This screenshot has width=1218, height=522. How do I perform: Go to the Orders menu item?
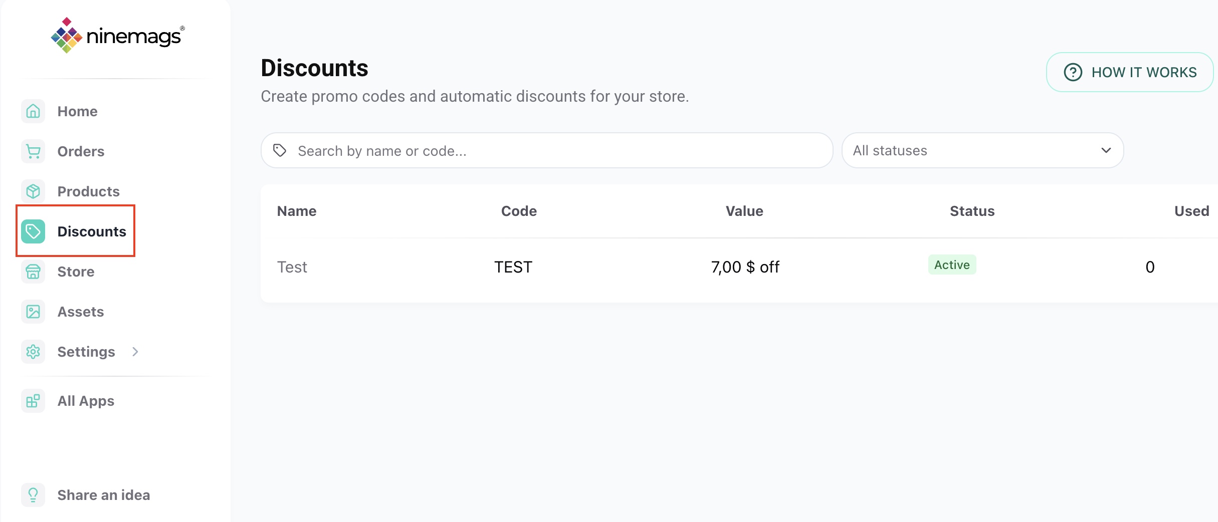click(81, 151)
